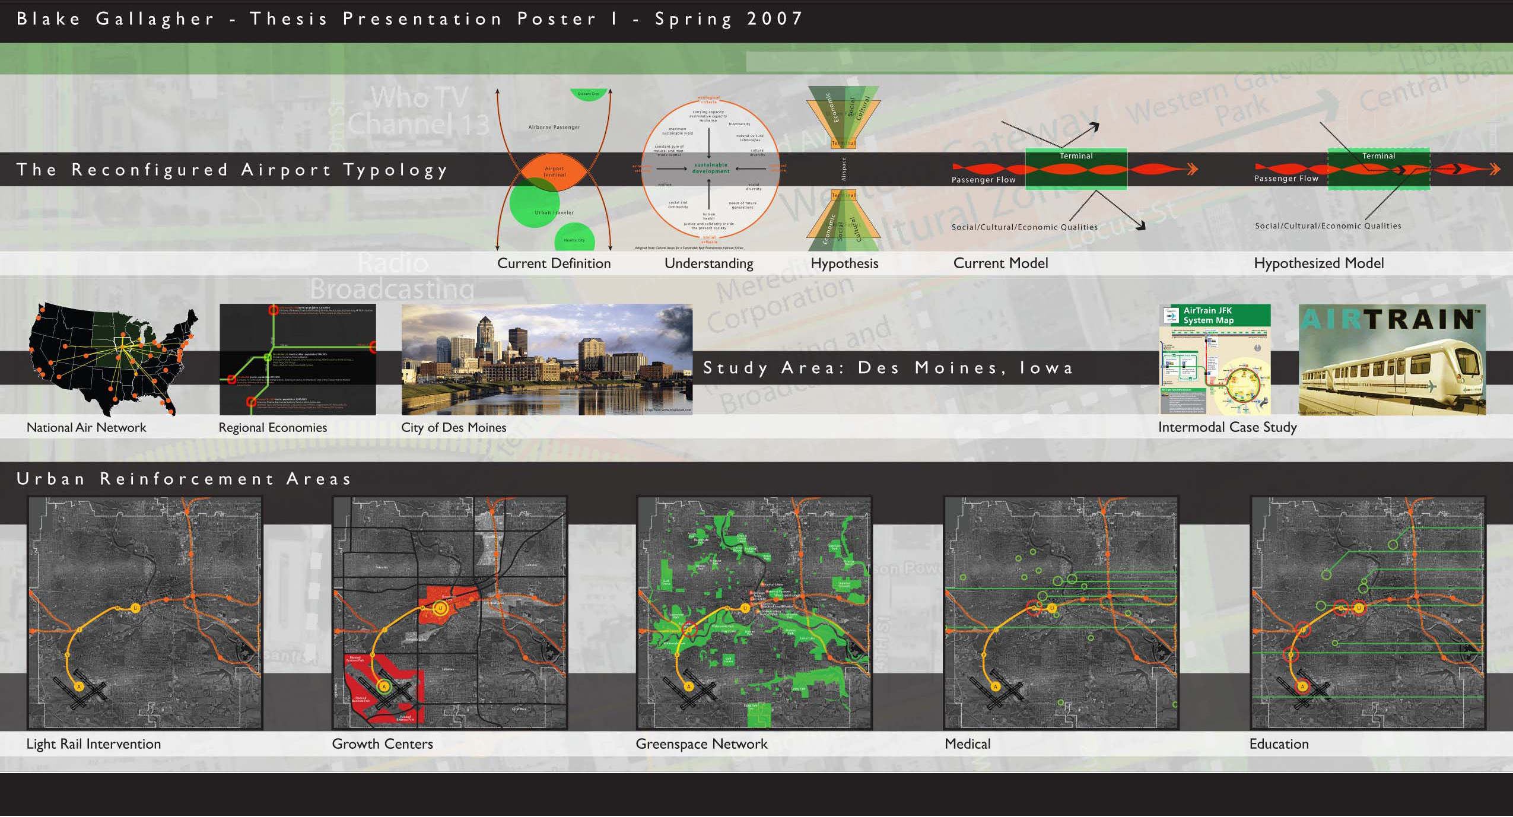Click the 'City of Des Moines' caption
The image size is (1513, 817).
tap(453, 428)
